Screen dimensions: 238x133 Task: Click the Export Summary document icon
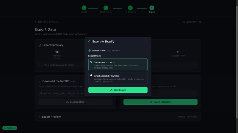click(40, 45)
